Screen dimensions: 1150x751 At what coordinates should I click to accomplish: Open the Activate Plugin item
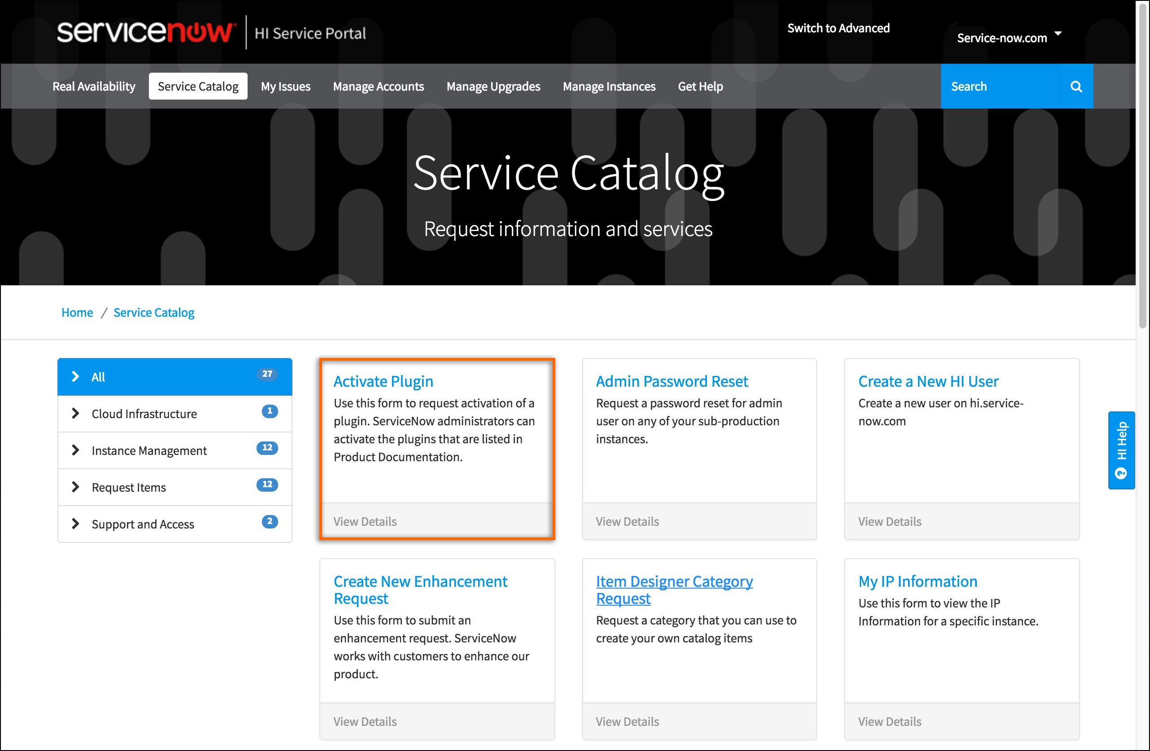[x=383, y=381]
